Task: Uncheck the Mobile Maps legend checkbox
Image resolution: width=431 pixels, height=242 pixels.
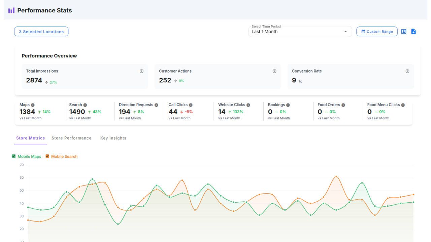Action: (x=13, y=156)
